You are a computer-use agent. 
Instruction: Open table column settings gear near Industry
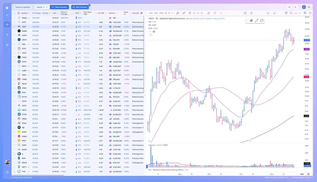(141, 13)
